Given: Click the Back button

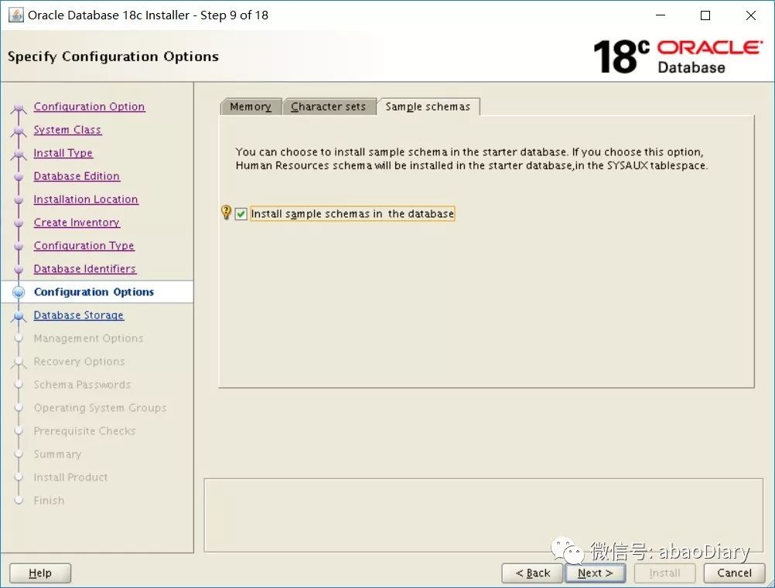Looking at the screenshot, I should pyautogui.click(x=532, y=573).
